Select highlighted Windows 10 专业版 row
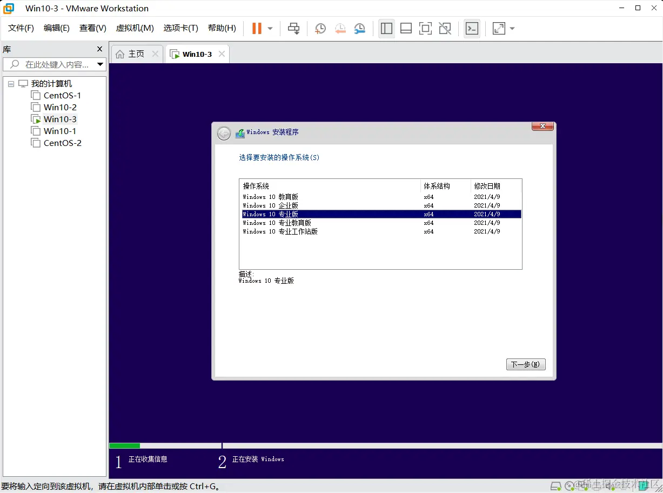 coord(381,214)
